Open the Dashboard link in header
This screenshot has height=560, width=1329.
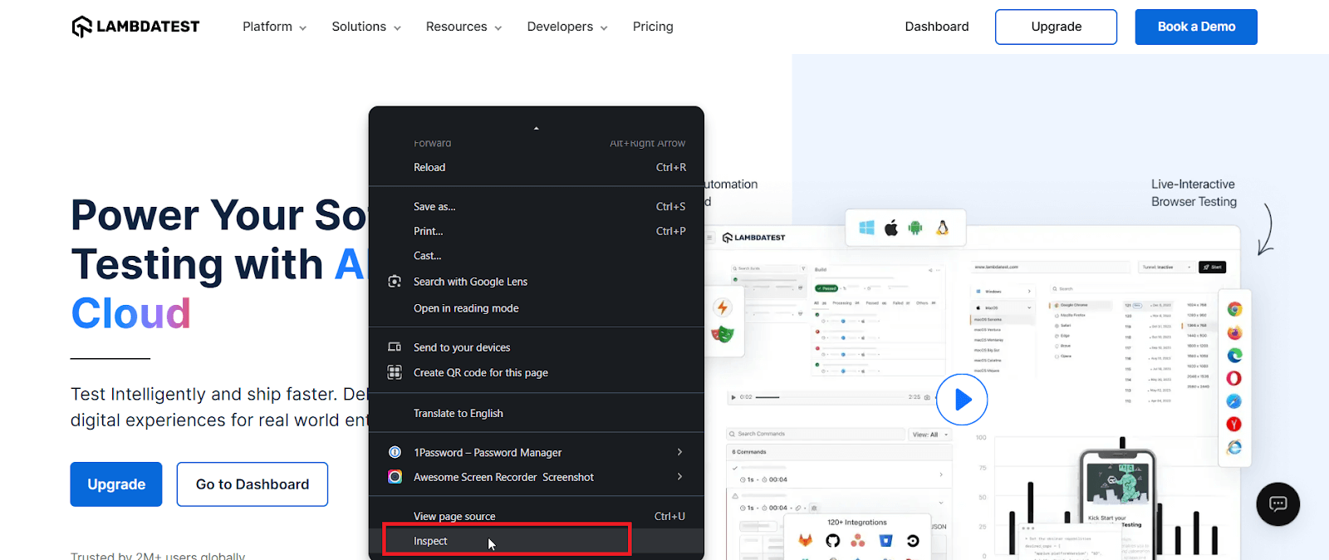[x=937, y=27]
